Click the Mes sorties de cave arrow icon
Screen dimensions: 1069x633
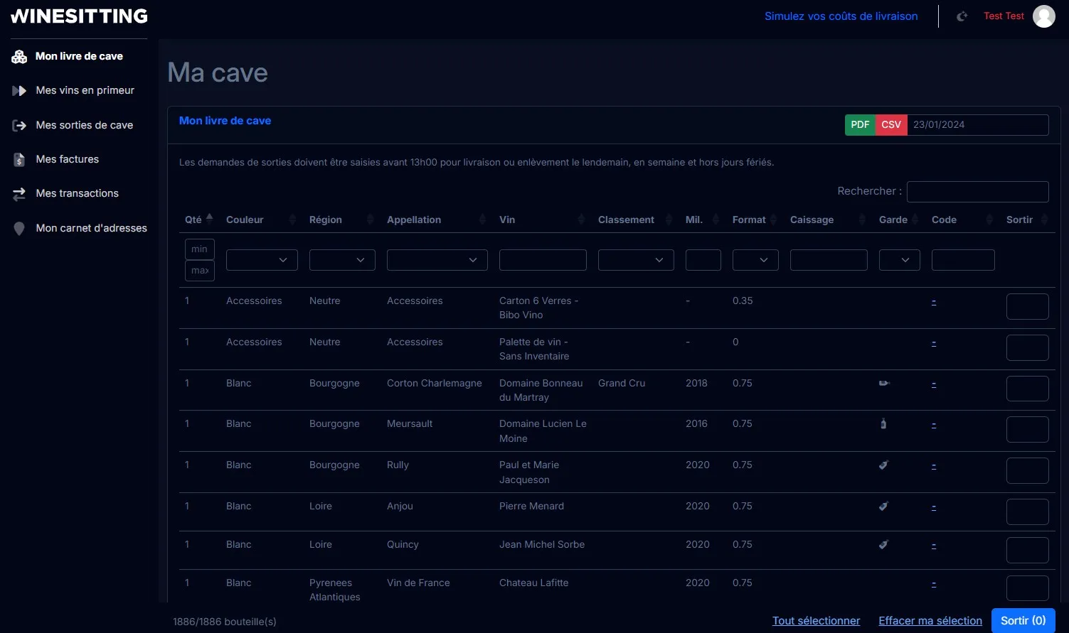19,126
